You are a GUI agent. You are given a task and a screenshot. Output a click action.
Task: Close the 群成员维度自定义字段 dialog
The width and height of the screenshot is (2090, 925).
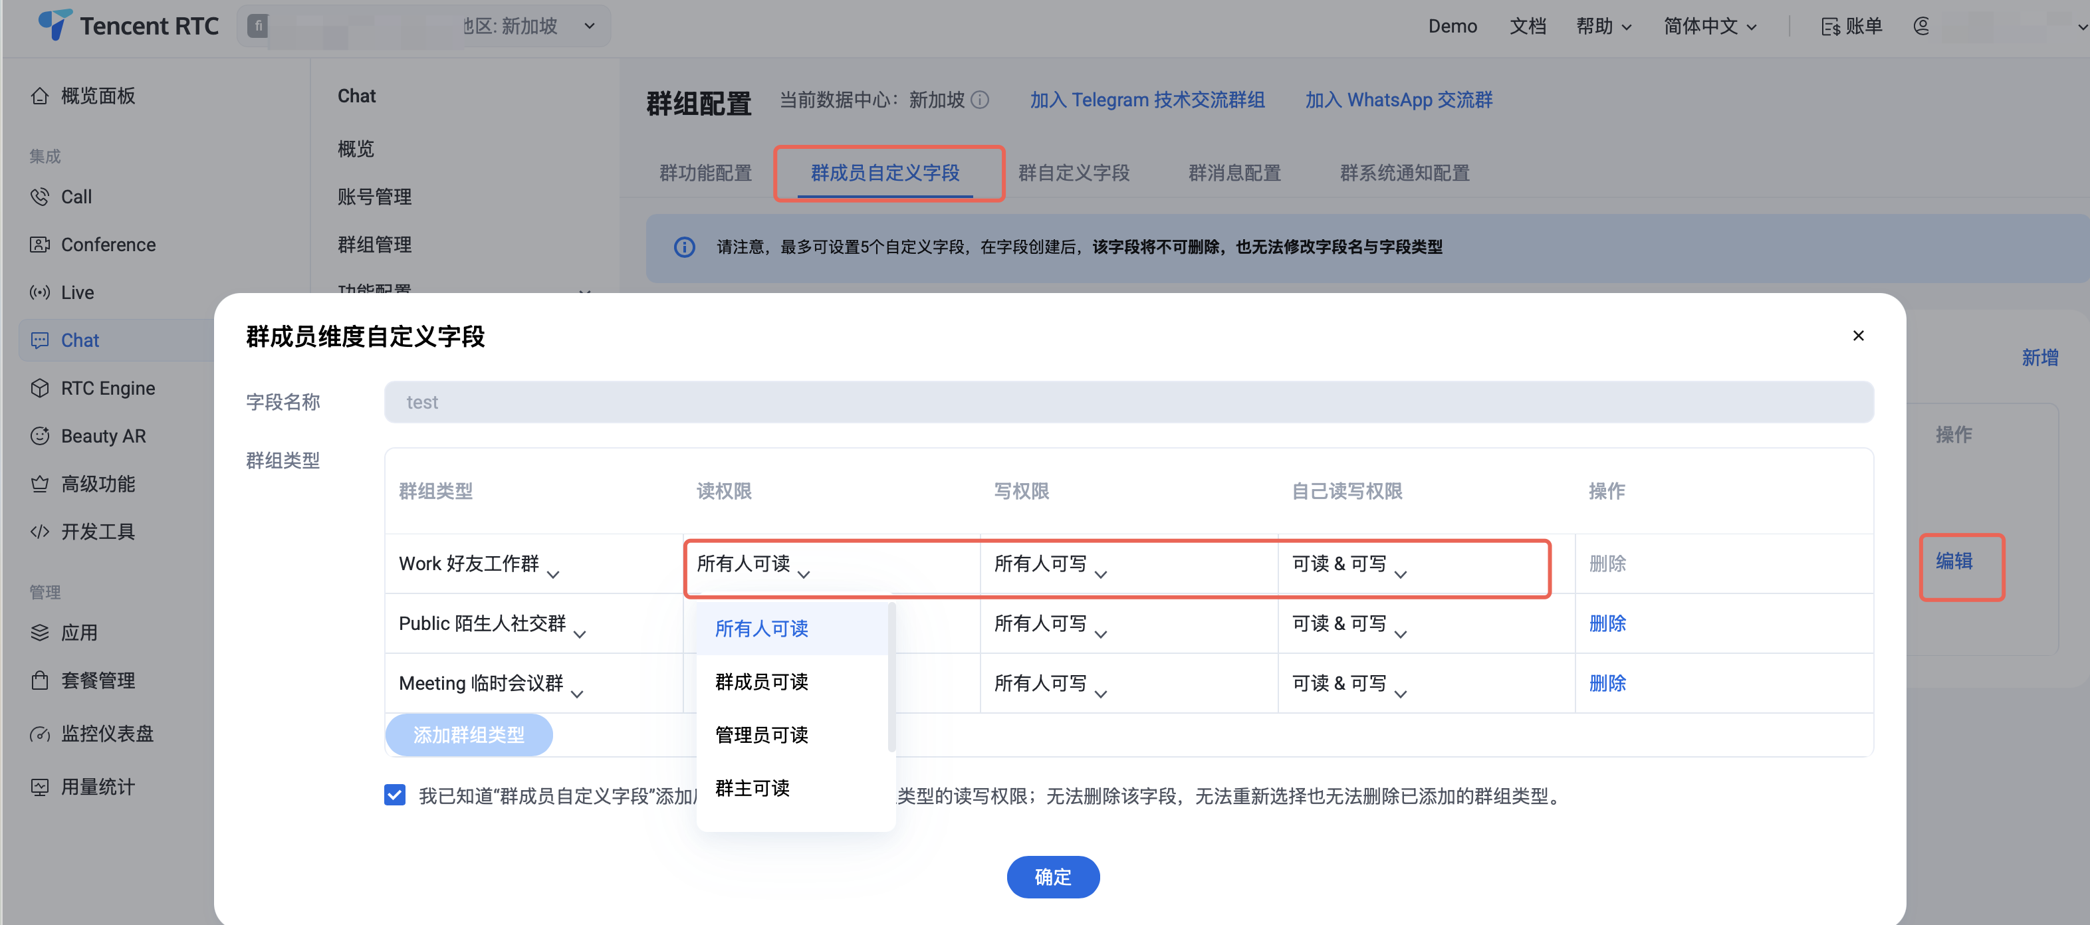[1858, 336]
